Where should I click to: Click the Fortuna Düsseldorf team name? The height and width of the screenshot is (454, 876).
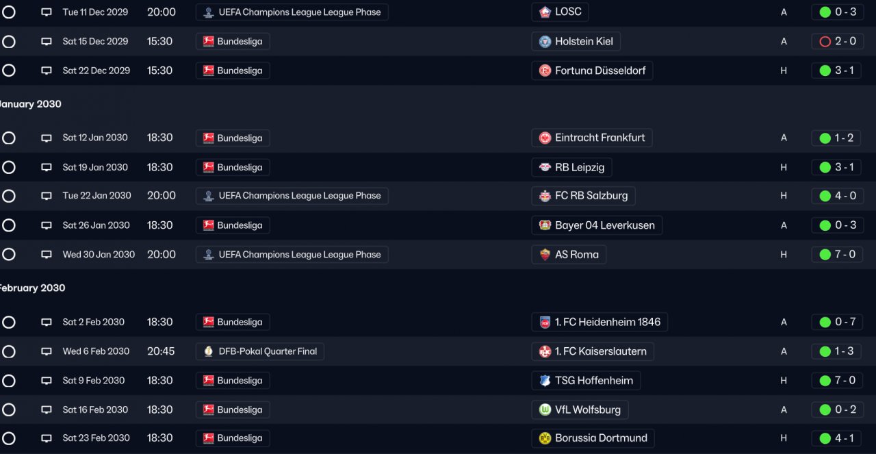(600, 71)
